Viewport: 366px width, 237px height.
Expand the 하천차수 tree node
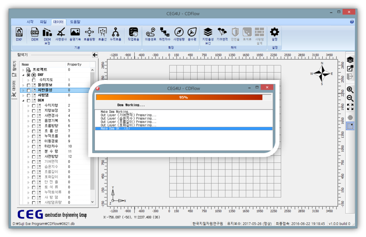click(29, 147)
